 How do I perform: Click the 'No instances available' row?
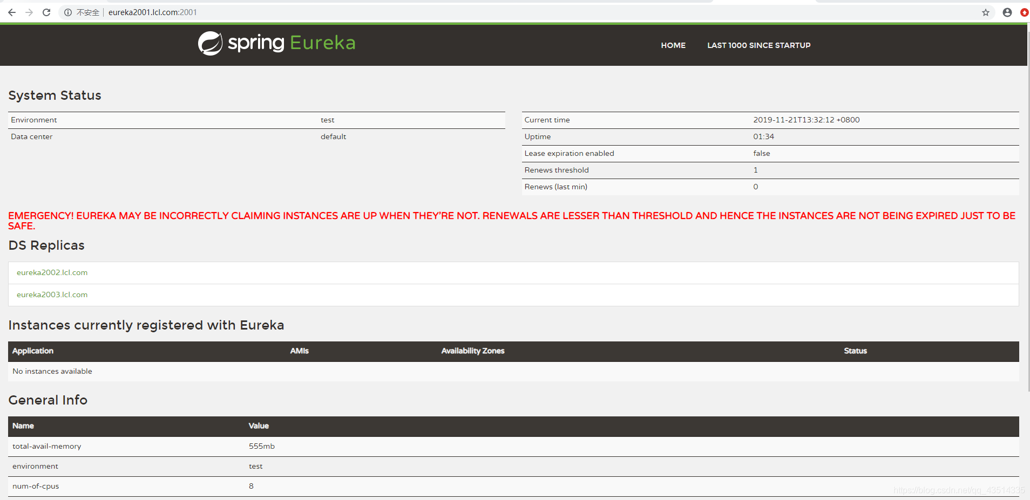(x=513, y=371)
